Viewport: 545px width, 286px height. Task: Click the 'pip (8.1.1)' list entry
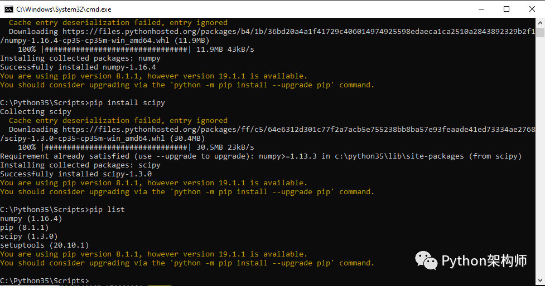click(25, 228)
